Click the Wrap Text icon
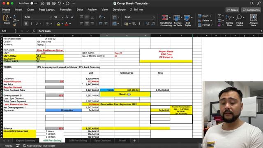263x148 pixels. point(115,17)
